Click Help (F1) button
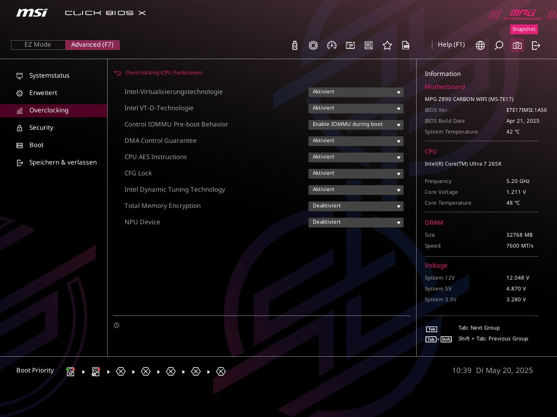Image resolution: width=557 pixels, height=417 pixels. [451, 45]
